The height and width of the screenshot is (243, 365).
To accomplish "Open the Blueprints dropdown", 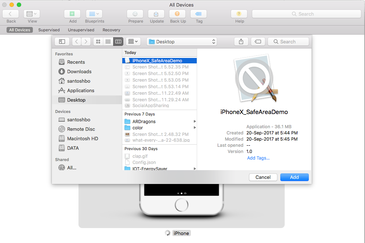I will 94,14.
